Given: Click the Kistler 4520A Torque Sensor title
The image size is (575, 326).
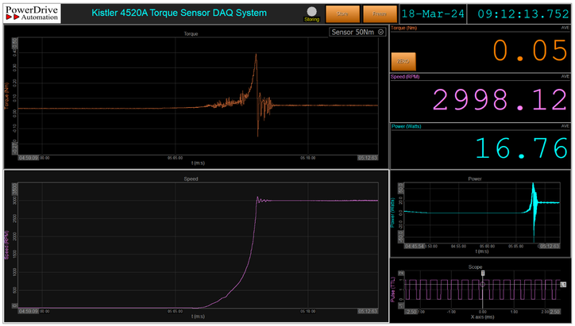Looking at the screenshot, I should pos(179,13).
